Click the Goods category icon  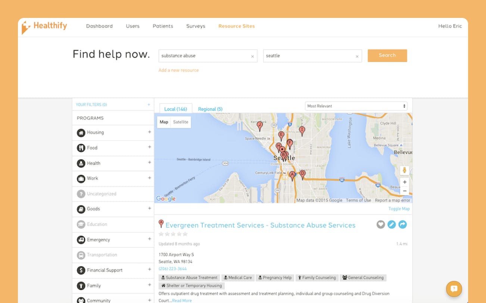pyautogui.click(x=81, y=209)
